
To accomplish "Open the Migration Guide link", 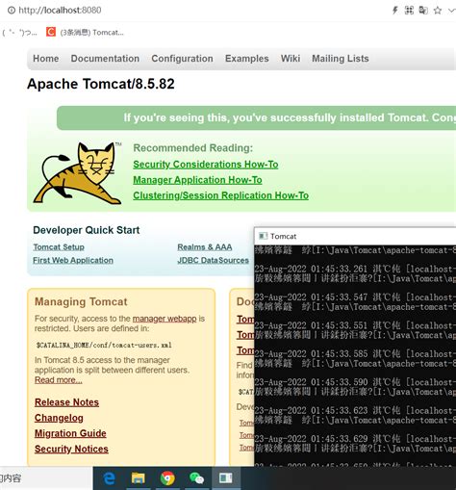I will coord(70,433).
